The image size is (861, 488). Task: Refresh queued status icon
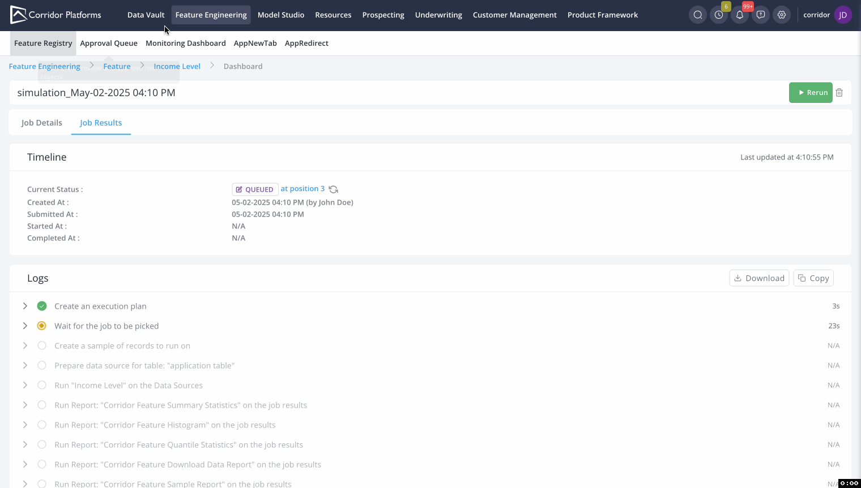click(334, 189)
